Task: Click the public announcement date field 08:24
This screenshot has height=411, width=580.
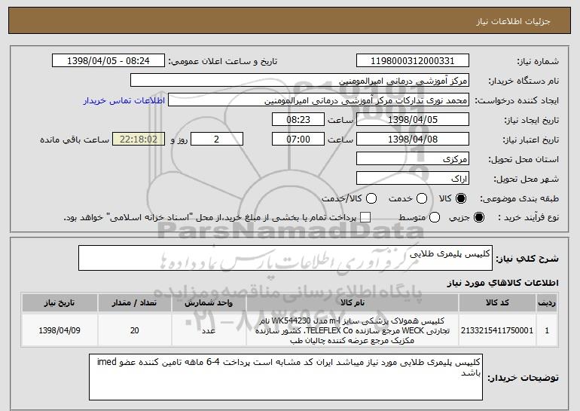Action: point(108,61)
